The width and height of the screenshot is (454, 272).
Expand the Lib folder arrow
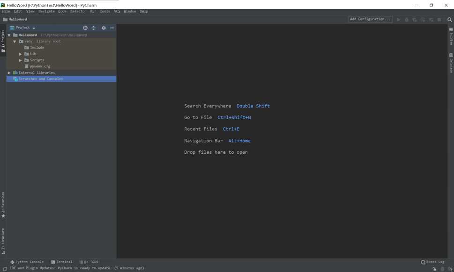(20, 54)
